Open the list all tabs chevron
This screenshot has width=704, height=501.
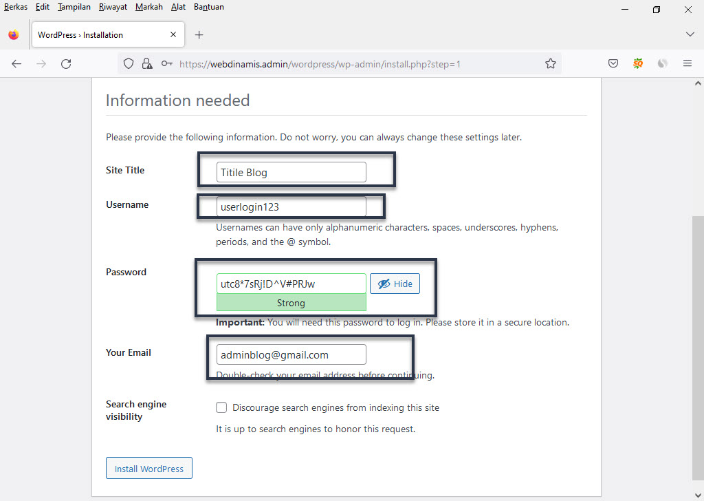pos(690,34)
